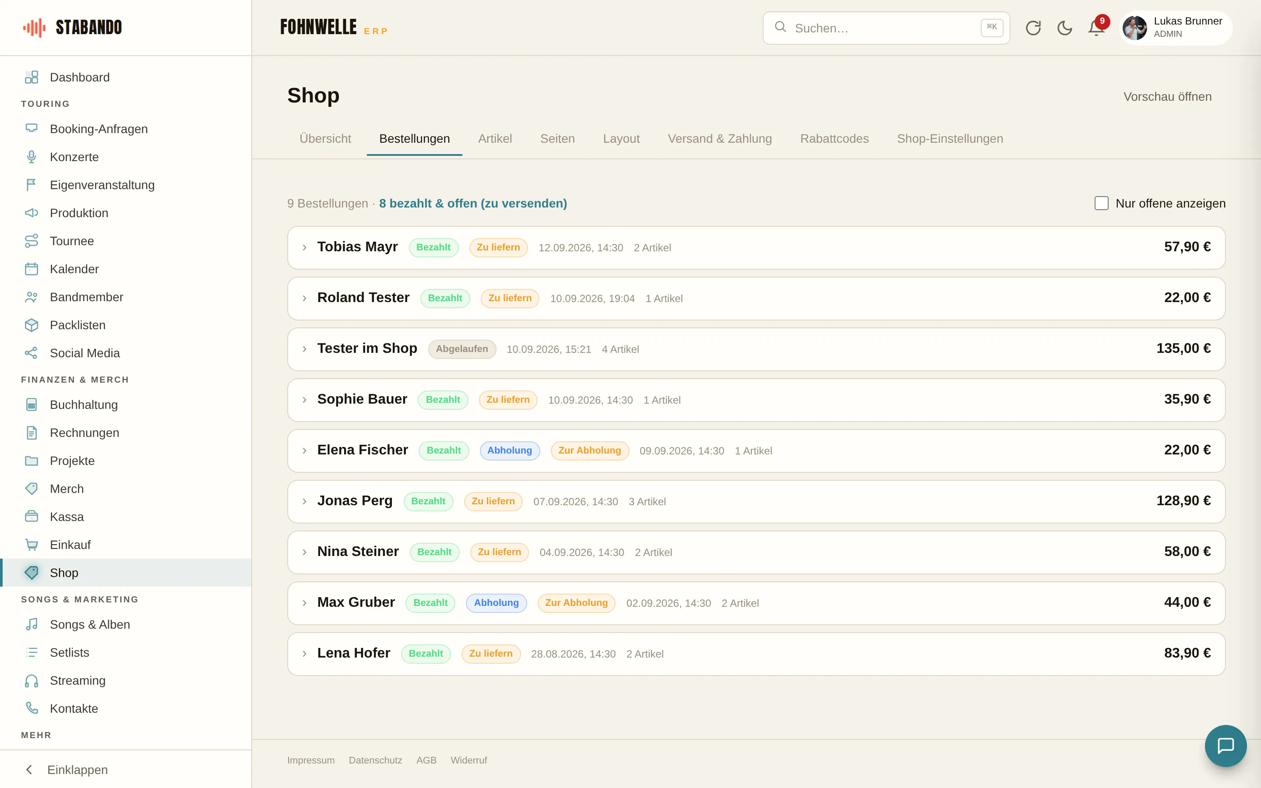Open the Rabattcodes tab
This screenshot has height=788, width=1261.
[x=834, y=139]
